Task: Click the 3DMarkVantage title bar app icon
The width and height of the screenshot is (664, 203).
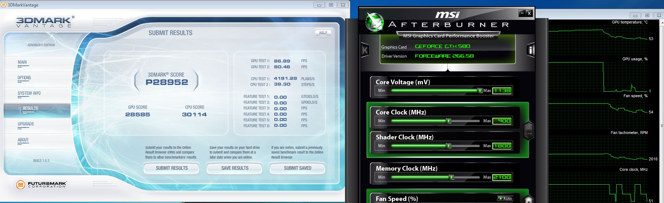Action: tap(4, 5)
